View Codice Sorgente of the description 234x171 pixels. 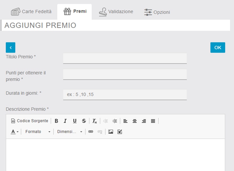click(30, 121)
